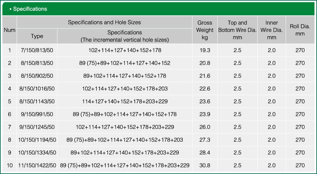The width and height of the screenshot is (317, 174).
Task: Click hole sizes cell 114+127+140+152+178+203+229
Action: tap(125, 102)
